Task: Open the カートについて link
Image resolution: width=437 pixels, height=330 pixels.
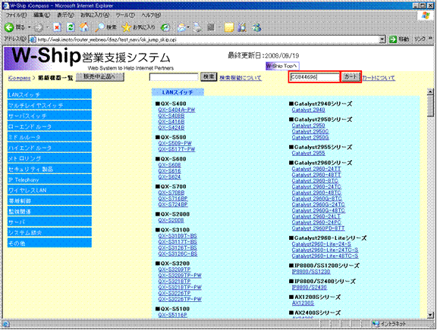Action: point(379,78)
